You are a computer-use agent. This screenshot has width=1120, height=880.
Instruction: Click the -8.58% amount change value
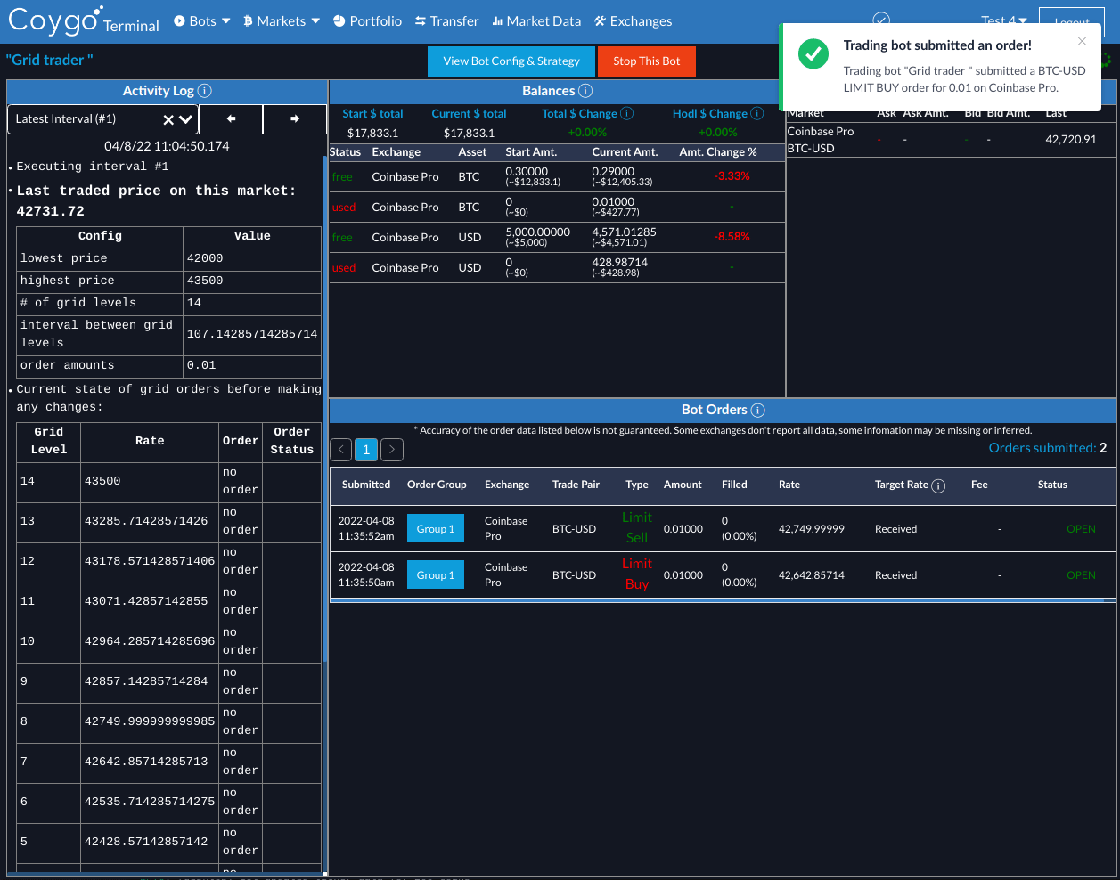pyautogui.click(x=732, y=237)
